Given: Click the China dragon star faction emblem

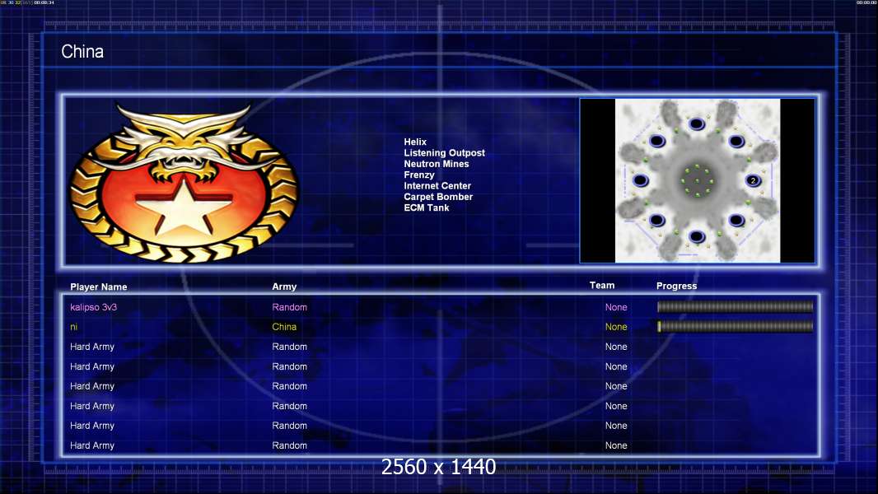Looking at the screenshot, I should coord(184,182).
